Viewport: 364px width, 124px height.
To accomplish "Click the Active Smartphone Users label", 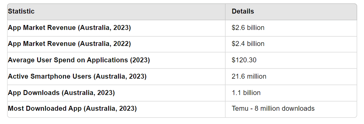I will click(x=77, y=76).
